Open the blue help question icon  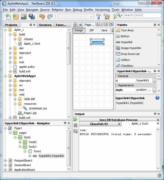157,98
